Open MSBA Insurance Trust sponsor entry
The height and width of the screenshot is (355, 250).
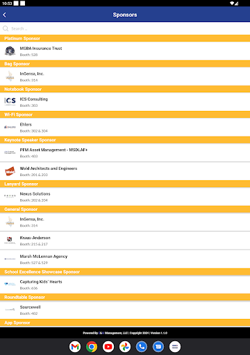125,51
